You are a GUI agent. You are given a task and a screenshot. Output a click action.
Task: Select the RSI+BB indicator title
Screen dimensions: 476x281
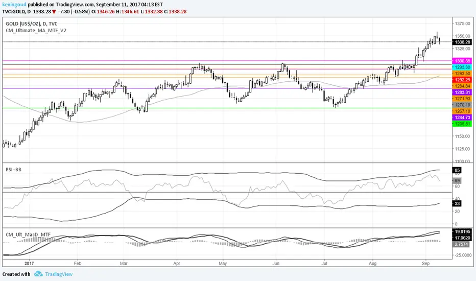pos(13,170)
